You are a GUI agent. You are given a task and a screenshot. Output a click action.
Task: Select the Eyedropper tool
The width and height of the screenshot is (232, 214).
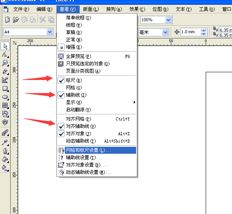point(5,143)
